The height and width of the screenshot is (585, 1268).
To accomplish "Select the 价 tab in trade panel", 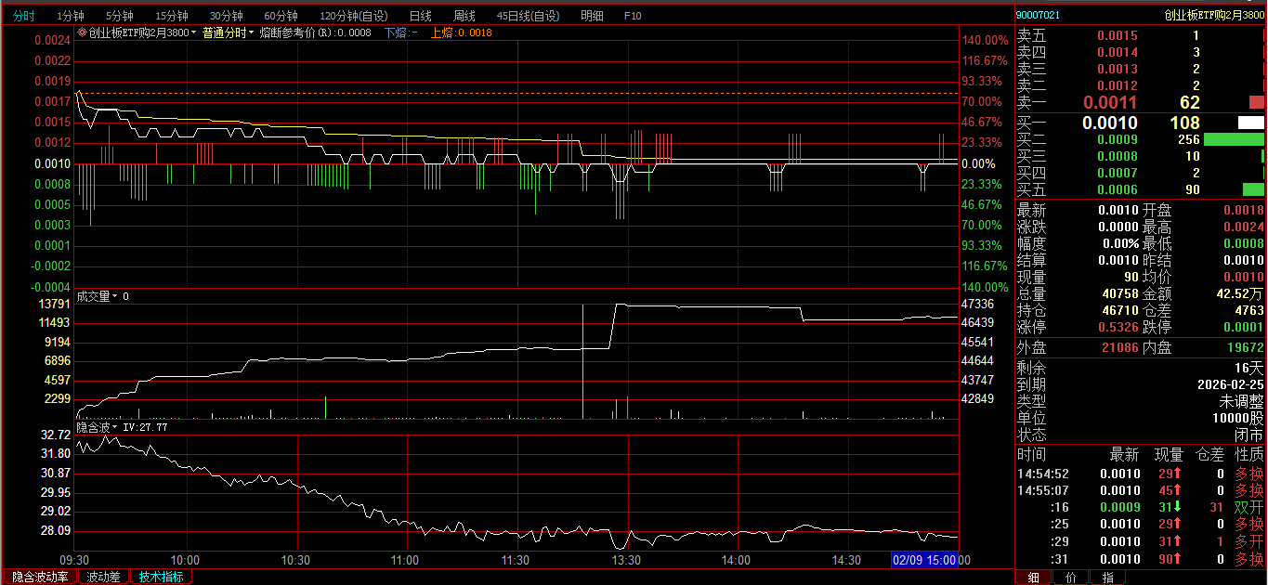I will click(1071, 577).
